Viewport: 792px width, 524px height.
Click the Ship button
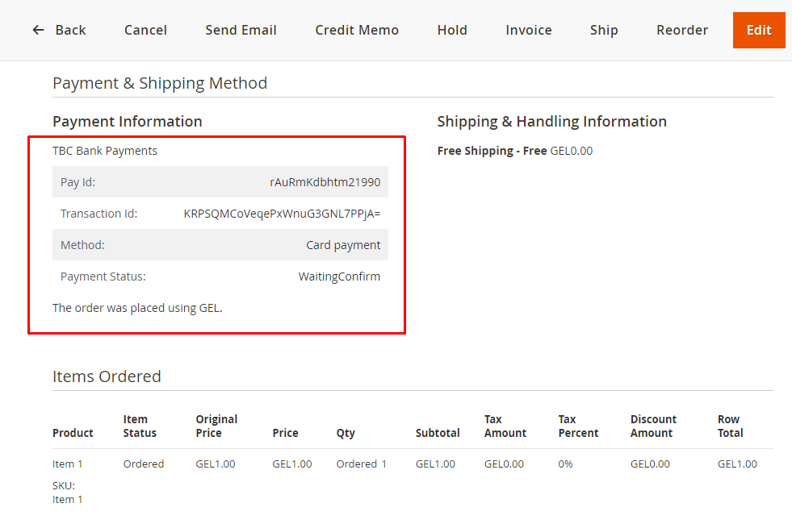pyautogui.click(x=604, y=30)
